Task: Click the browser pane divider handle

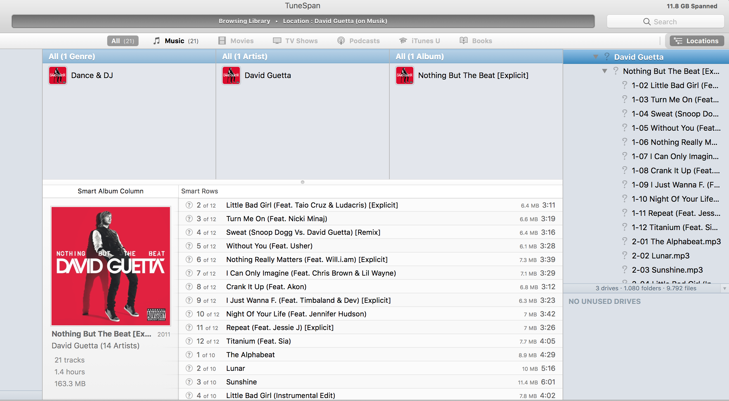Action: point(302,182)
